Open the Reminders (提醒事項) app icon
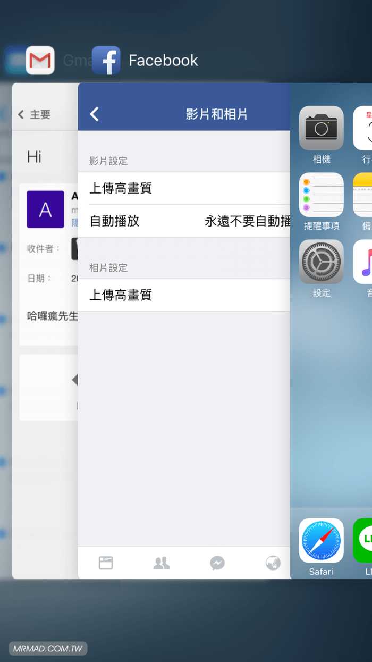 [322, 195]
